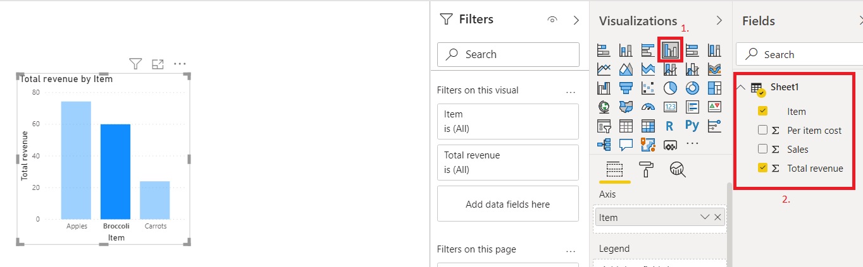
Task: Uncheck the Item field checkbox
Action: [762, 111]
